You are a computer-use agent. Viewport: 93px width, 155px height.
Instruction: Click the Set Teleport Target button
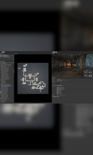click(56, 97)
